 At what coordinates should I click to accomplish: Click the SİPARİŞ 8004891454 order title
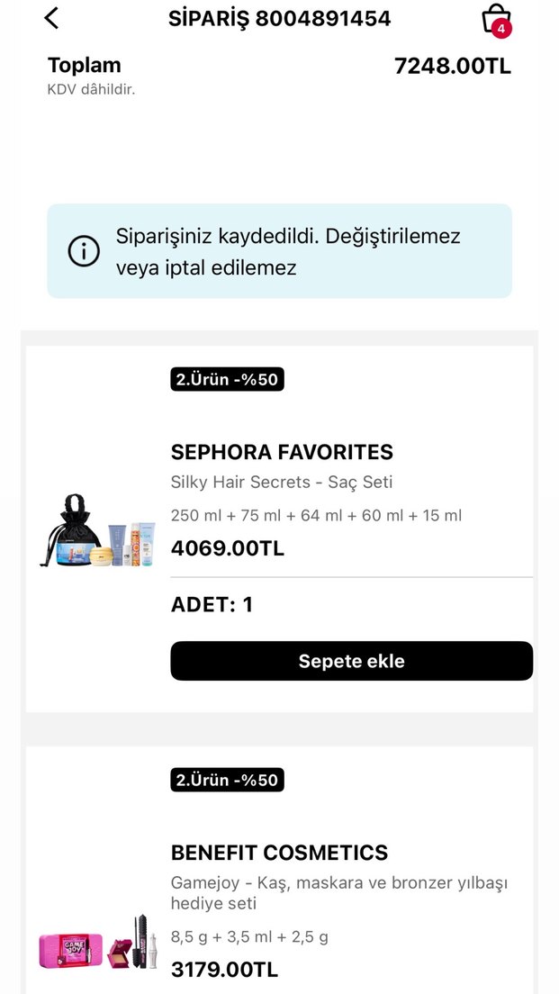279,18
